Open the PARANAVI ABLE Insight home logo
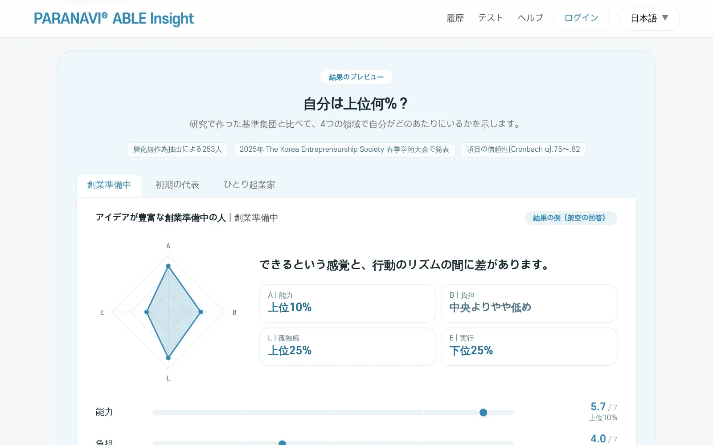The height and width of the screenshot is (445, 713). [x=114, y=19]
